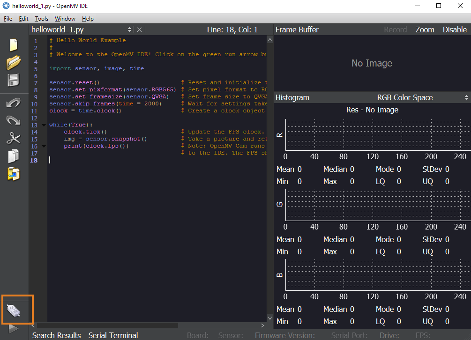
Task: Click the horizontal scrollbar thumb
Action: point(107,325)
